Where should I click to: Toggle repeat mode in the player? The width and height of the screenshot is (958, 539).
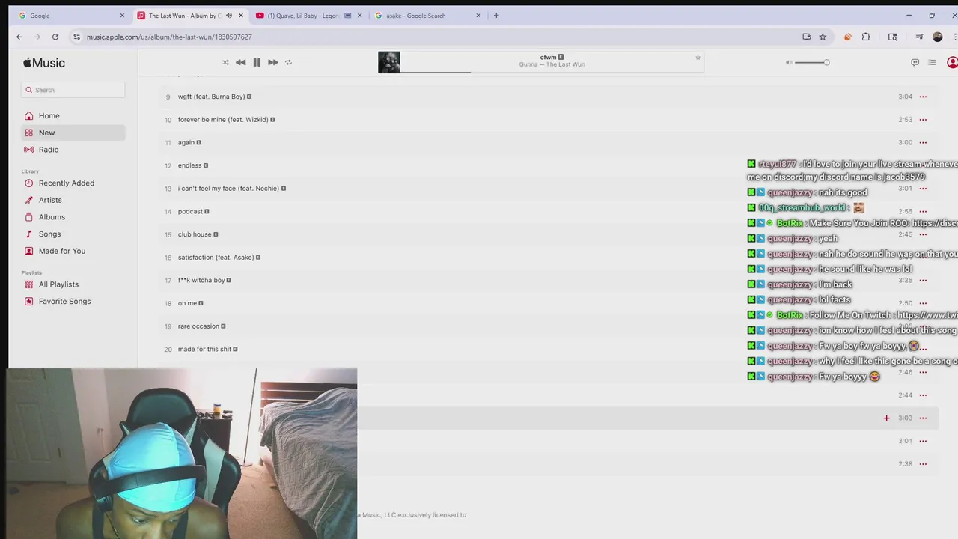pos(288,63)
